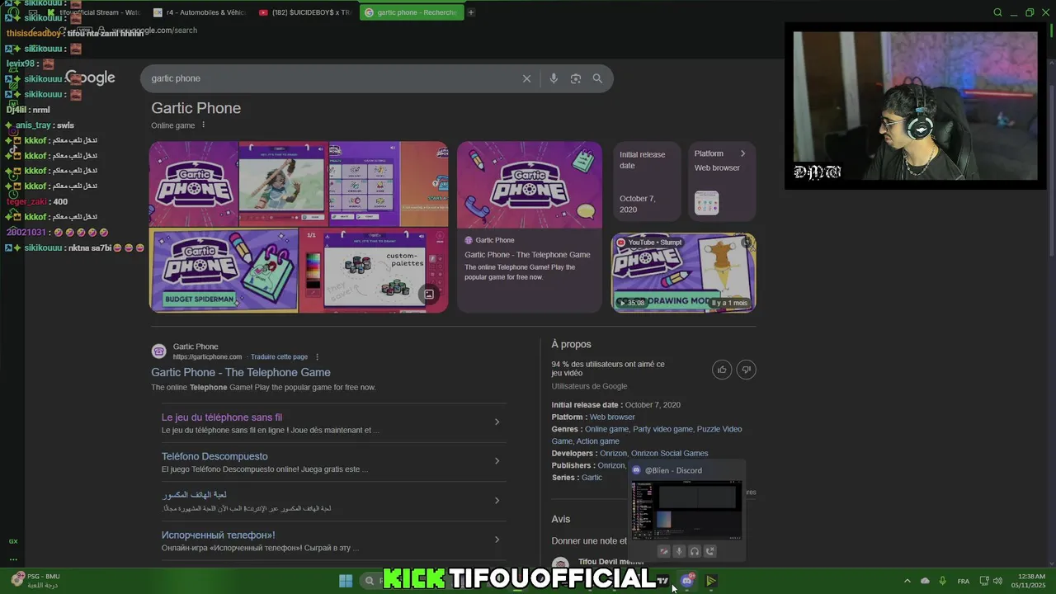1056x594 pixels.
Task: Start voice search with microphone icon
Action: [x=554, y=78]
